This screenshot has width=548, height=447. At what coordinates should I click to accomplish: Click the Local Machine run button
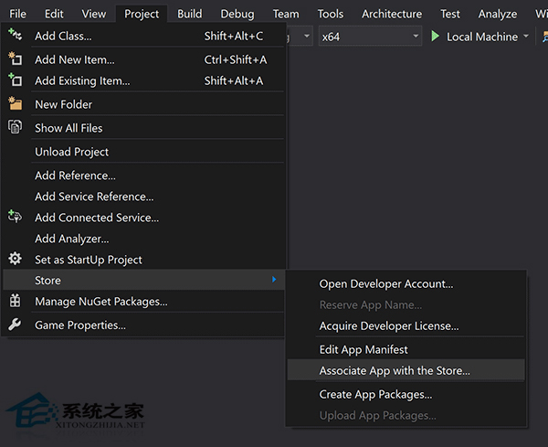click(x=475, y=36)
